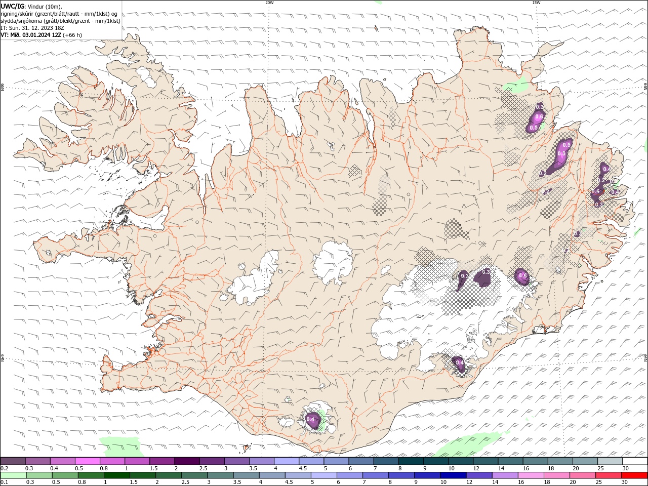Choose the deep blue 10 swatch in bottom legend row
The image size is (648, 486).
(453, 475)
